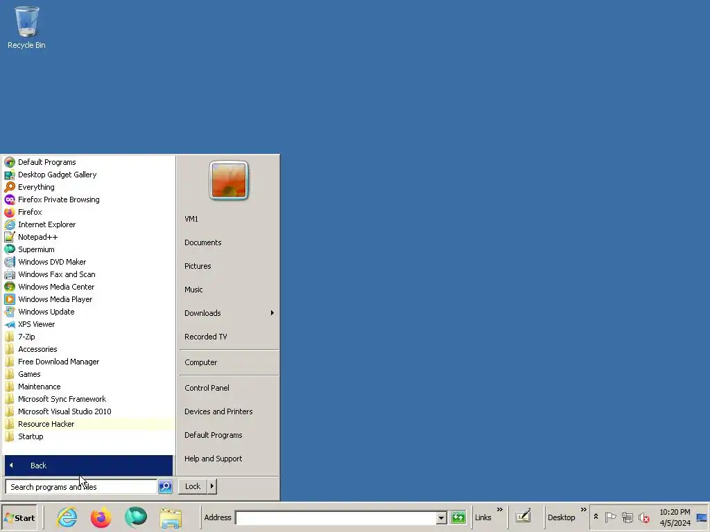Viewport: 710px width, 532px height.
Task: Open Supermium from the taskbar
Action: click(136, 517)
